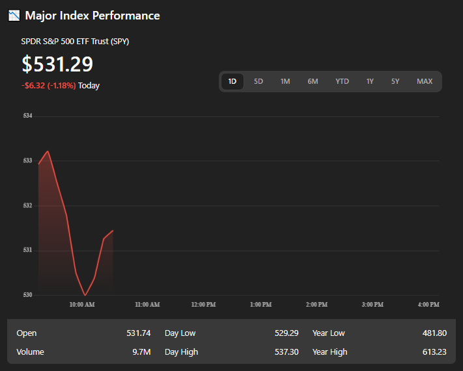463x371 pixels.
Task: Click the Major Index Performance heading
Action: click(92, 16)
